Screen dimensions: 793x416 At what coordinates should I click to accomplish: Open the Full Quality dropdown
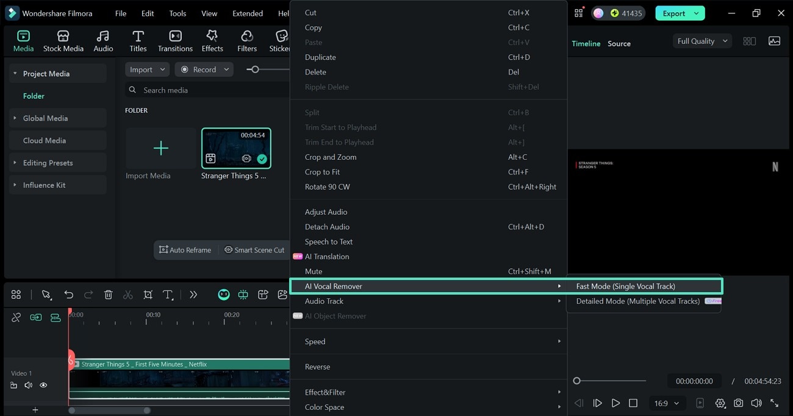tap(701, 41)
